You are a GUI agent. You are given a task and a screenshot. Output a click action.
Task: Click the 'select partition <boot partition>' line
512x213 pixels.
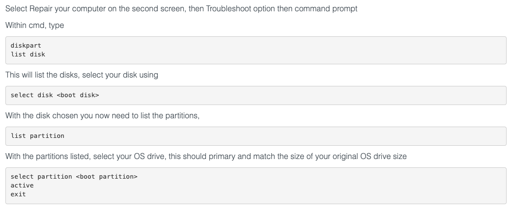point(74,176)
